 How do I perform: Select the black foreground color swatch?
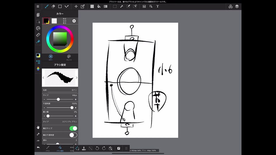pyautogui.click(x=46, y=21)
